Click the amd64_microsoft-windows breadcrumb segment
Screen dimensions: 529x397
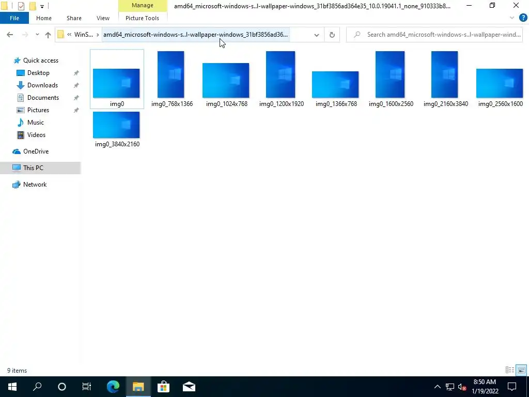click(195, 35)
